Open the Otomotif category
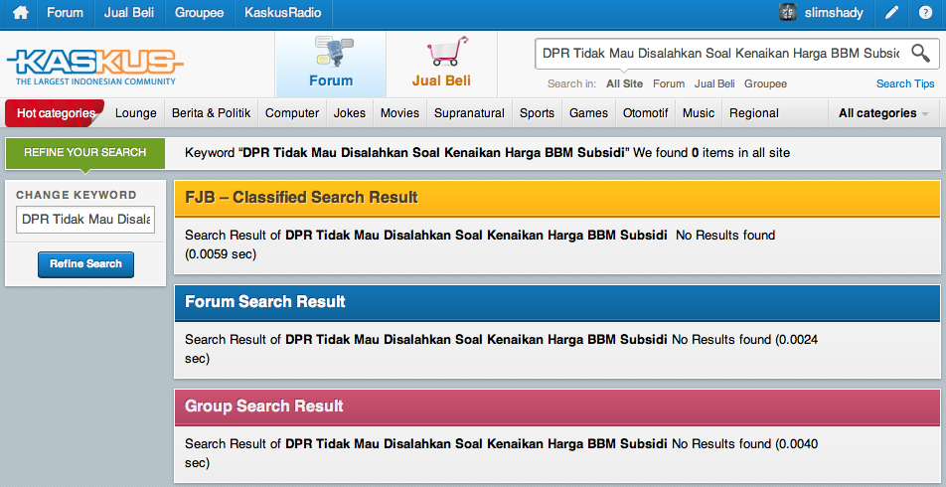 pos(646,113)
